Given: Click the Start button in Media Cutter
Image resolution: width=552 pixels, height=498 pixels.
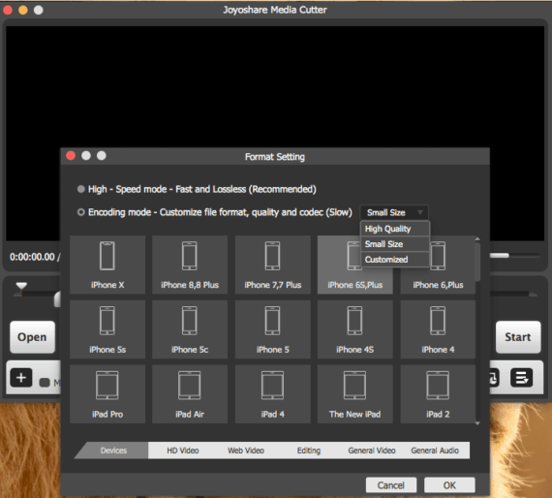Looking at the screenshot, I should tap(518, 337).
